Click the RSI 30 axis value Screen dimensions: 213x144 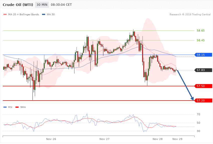click(x=198, y=131)
